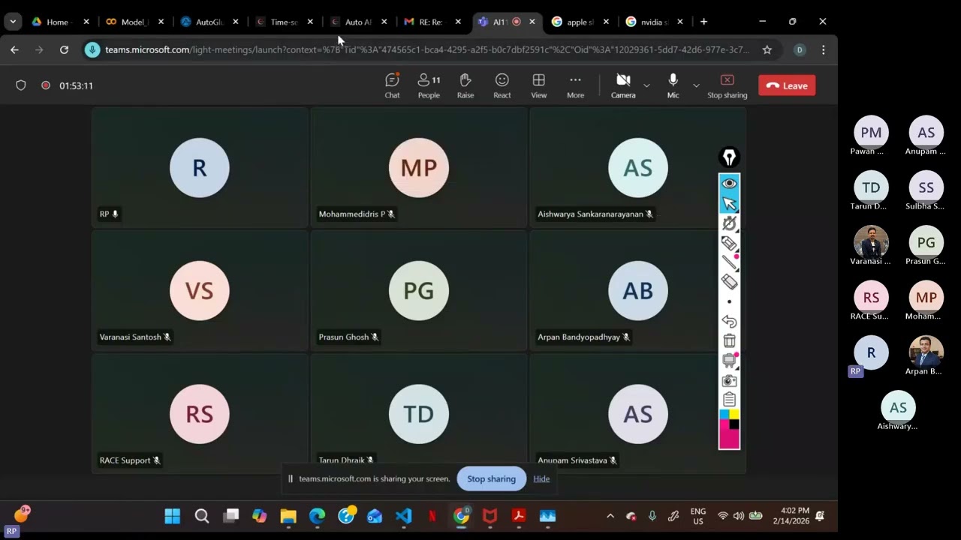Click the clipboard icon in annotation toolbar
Screen dimensions: 961x540
(729, 400)
